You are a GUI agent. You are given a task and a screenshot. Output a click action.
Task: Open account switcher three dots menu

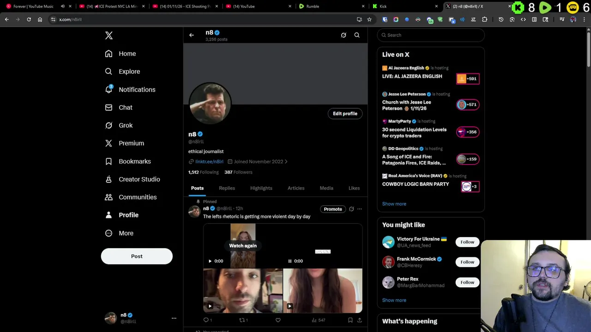pos(174,318)
